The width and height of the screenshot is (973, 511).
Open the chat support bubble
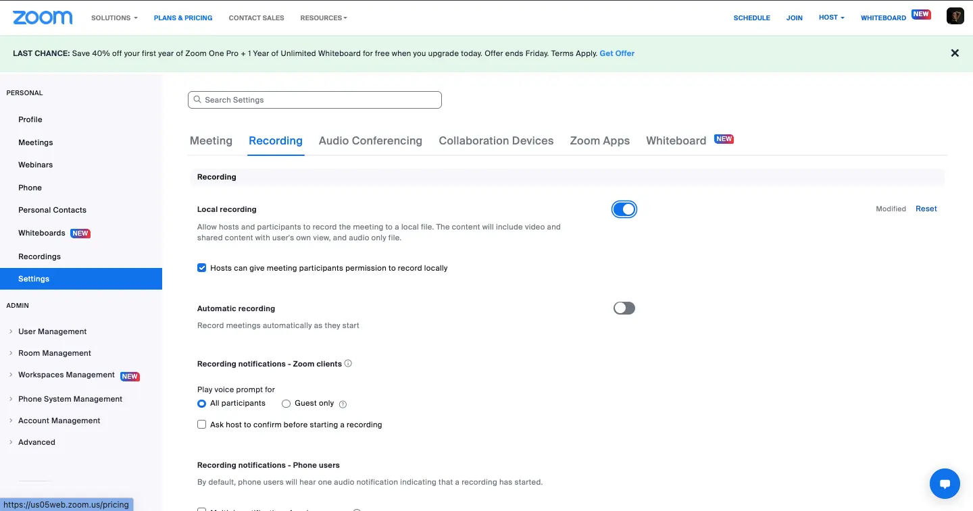coord(945,483)
